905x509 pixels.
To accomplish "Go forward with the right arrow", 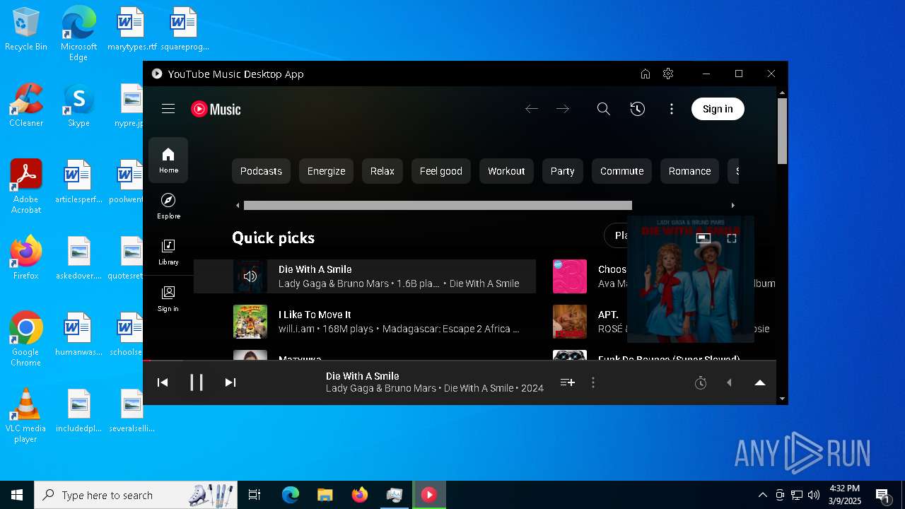I will [x=563, y=109].
